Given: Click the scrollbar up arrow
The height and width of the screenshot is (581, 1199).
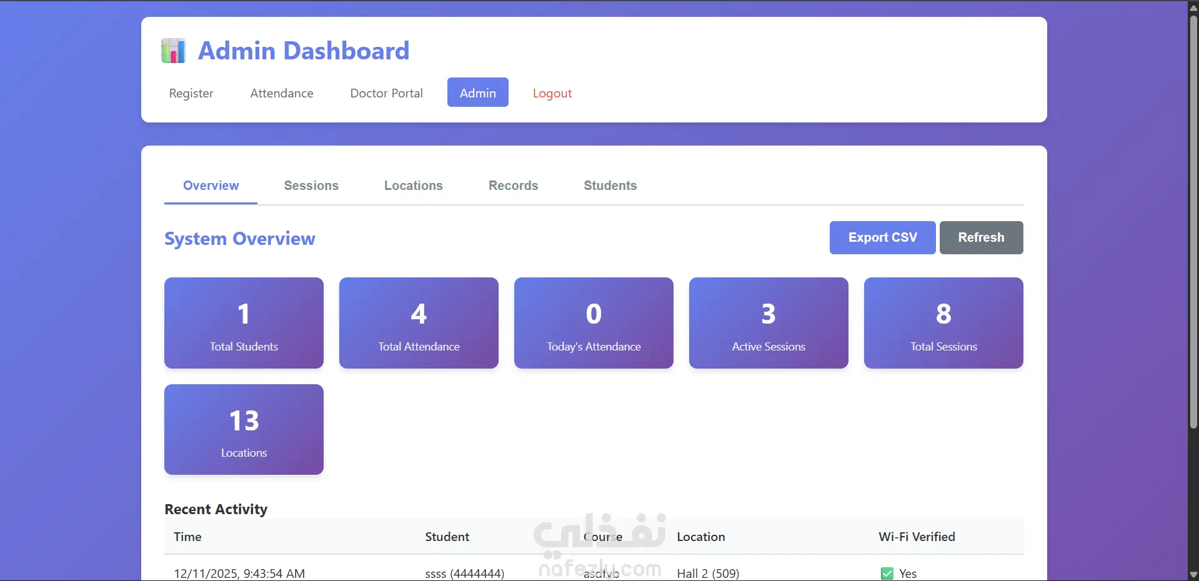Looking at the screenshot, I should pyautogui.click(x=1193, y=7).
